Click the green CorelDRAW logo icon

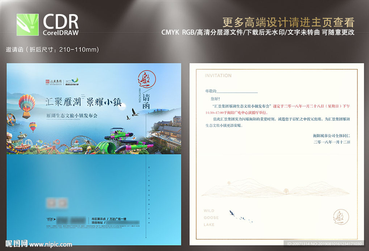tap(27, 25)
